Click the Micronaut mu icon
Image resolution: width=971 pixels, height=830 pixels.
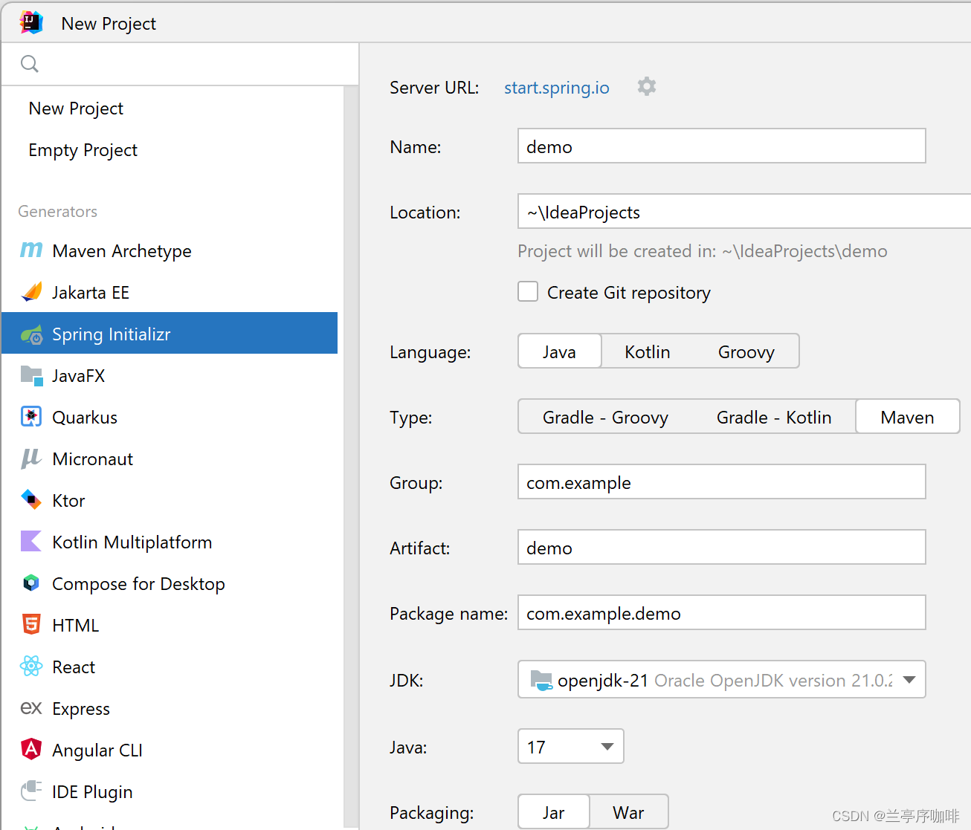[x=31, y=458]
